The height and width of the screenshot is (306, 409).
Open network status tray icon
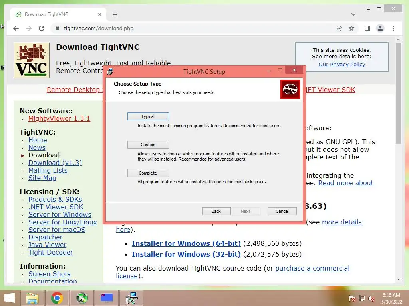point(362,298)
